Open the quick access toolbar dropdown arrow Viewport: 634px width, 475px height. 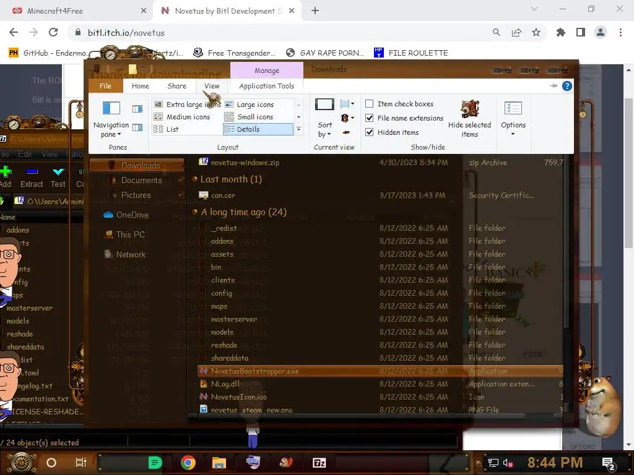coord(144,71)
